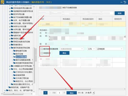
Task: Click the 搜索 button
Action: click(120, 13)
